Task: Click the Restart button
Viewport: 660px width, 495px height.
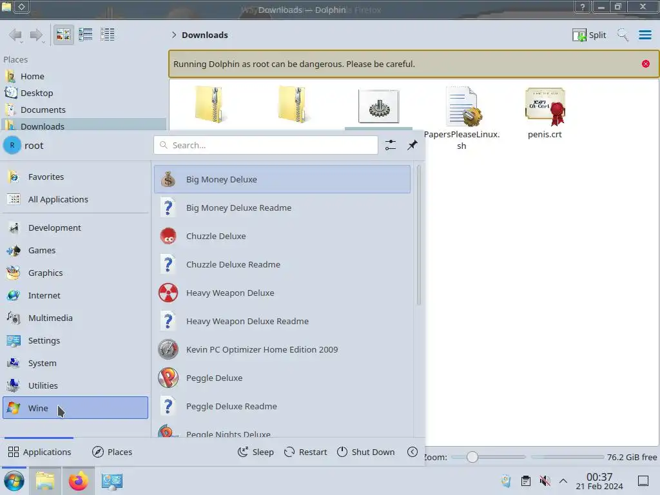Action: tap(306, 452)
